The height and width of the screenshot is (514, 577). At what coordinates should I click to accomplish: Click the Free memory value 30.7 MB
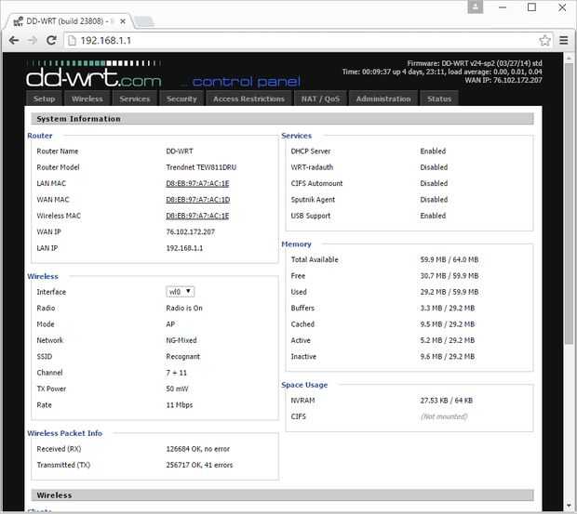pyautogui.click(x=450, y=275)
